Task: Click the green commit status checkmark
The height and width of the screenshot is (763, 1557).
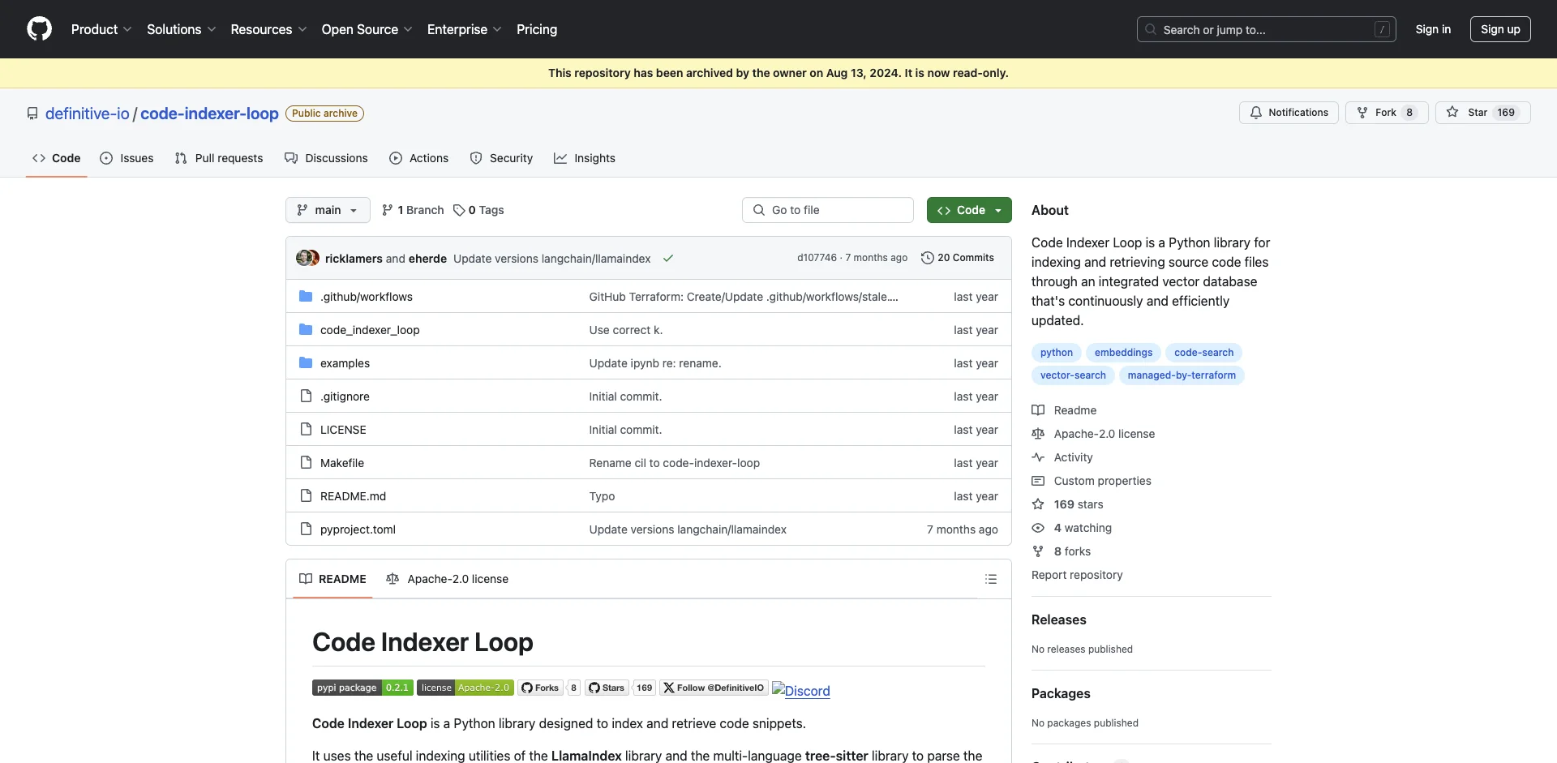Action: point(668,259)
